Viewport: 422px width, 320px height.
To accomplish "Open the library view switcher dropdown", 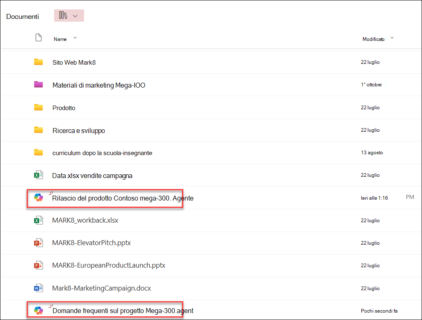I will [69, 16].
